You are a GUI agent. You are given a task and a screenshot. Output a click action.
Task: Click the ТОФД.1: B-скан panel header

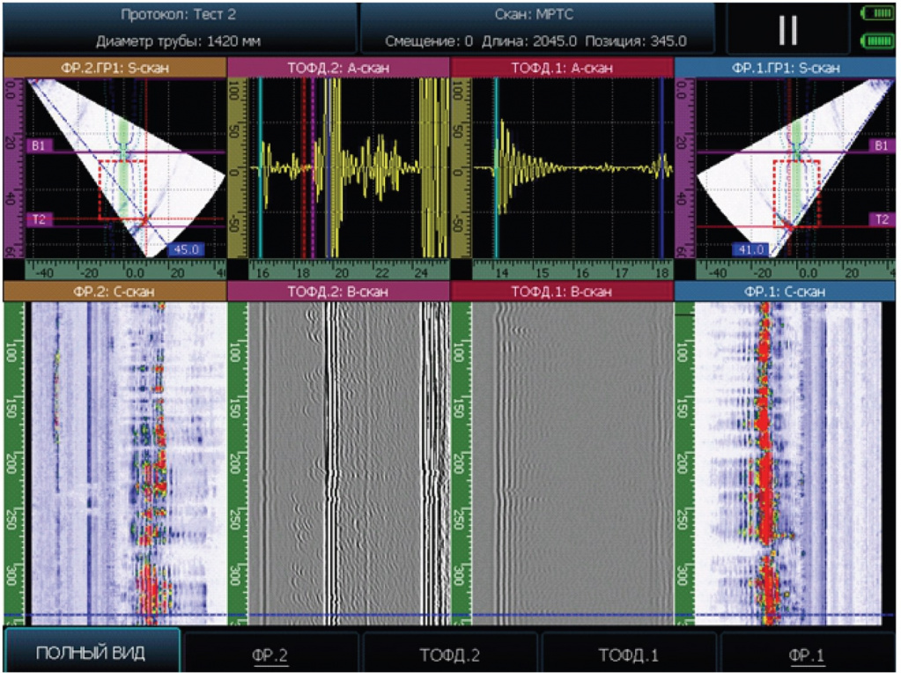coord(562,292)
